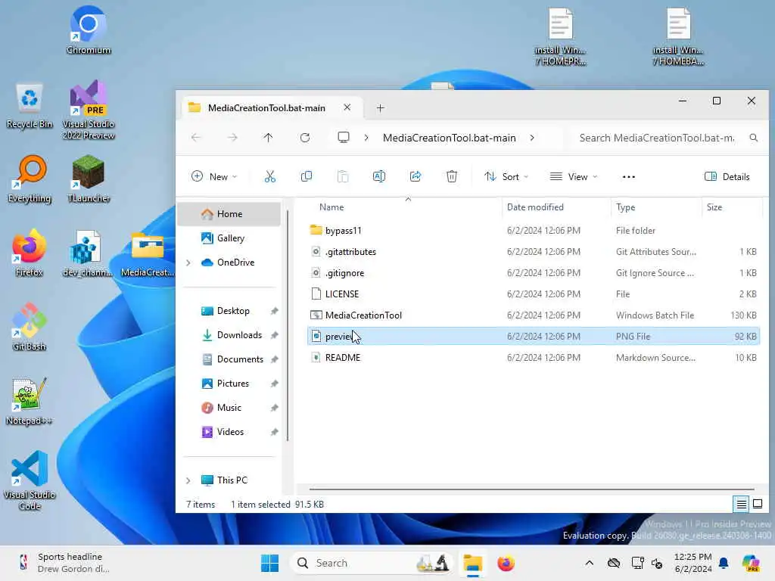Click the search magnifier icon in Explorer
This screenshot has width=775, height=581.
[x=753, y=138]
